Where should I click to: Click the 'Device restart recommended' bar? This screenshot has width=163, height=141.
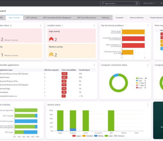point(133,32)
